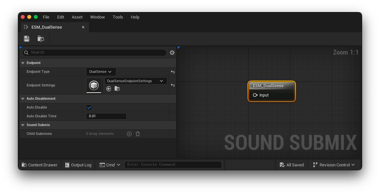Open the Help menu
Image resolution: width=380 pixels, height=194 pixels.
click(135, 17)
